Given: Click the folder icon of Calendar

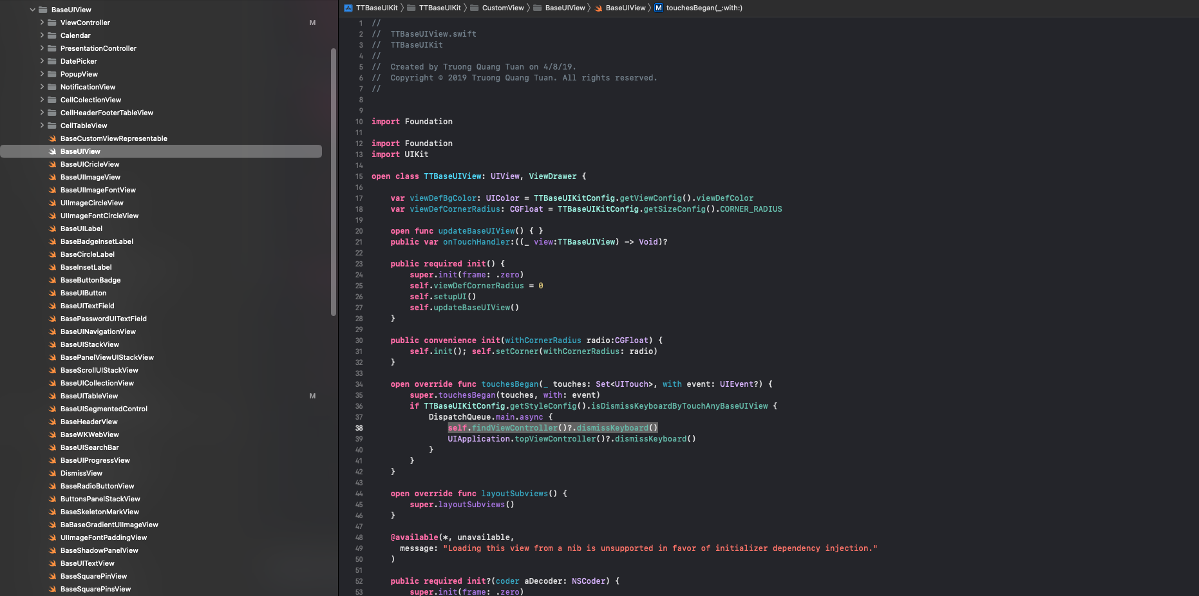Looking at the screenshot, I should point(52,35).
